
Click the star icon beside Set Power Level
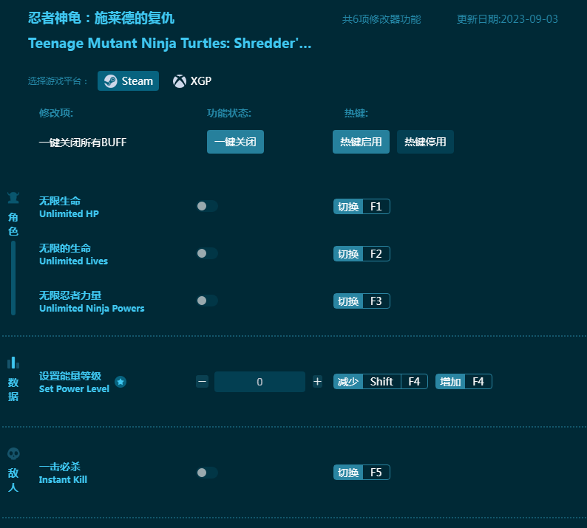121,382
